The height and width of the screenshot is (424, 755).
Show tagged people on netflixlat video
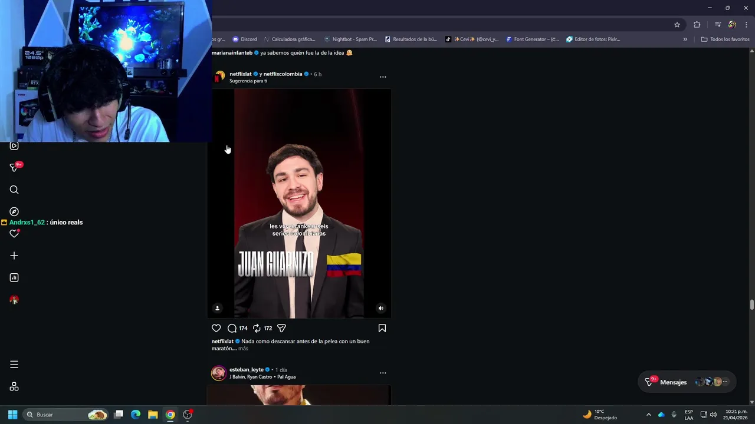coord(217,308)
